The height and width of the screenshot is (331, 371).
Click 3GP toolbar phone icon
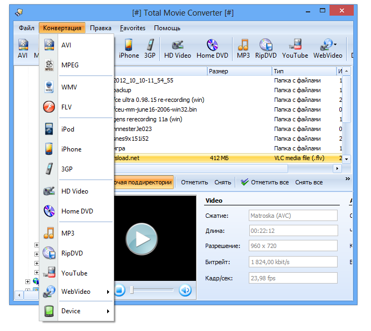tap(150, 49)
